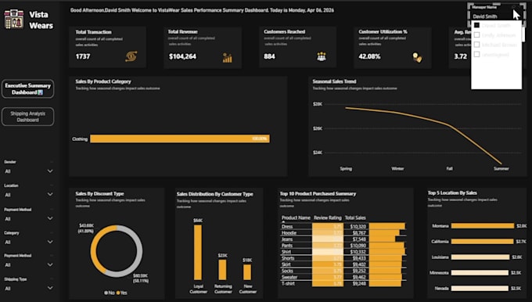Click the Spring label on the trend axis

(346, 169)
